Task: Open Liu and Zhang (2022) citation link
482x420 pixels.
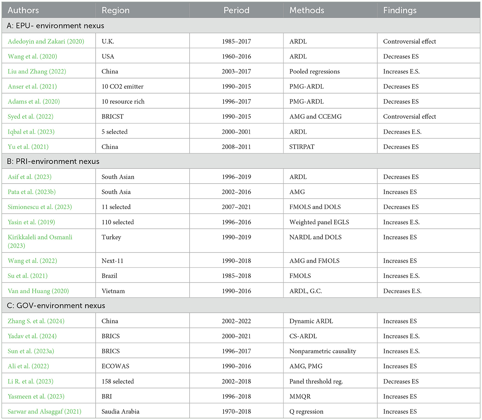Action: [37, 71]
